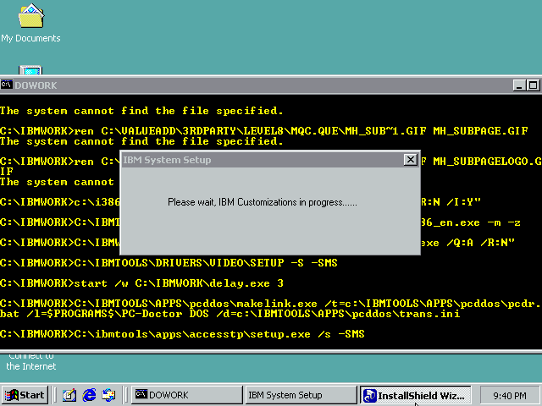Activate the IBM System Setup taskbar button
The image size is (542, 406).
pos(300,395)
